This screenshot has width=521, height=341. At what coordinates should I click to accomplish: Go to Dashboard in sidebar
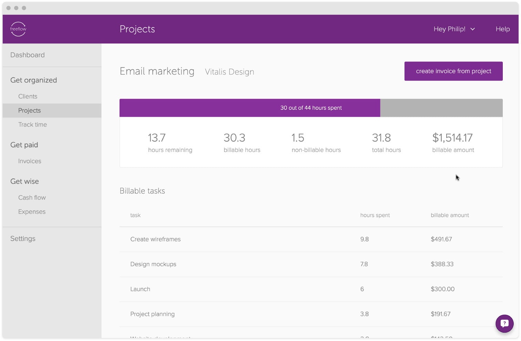(28, 55)
